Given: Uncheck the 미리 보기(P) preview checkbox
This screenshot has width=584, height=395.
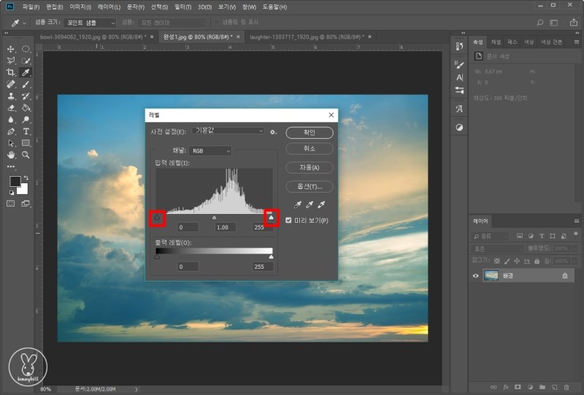Looking at the screenshot, I should click(x=289, y=220).
